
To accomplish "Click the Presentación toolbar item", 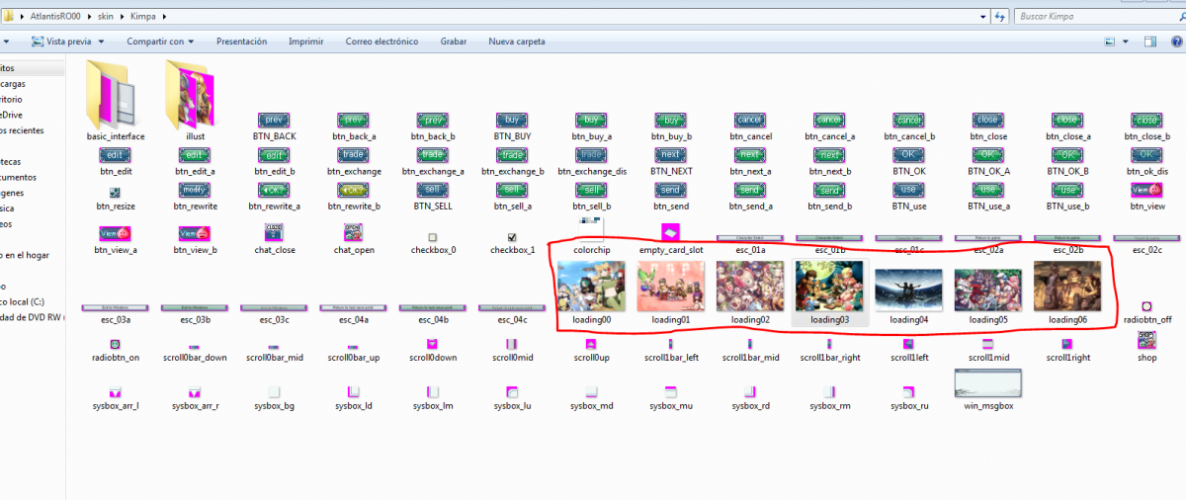I will [x=241, y=42].
